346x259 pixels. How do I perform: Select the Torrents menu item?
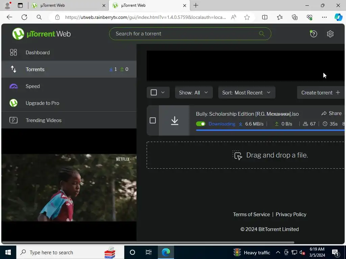point(69,69)
